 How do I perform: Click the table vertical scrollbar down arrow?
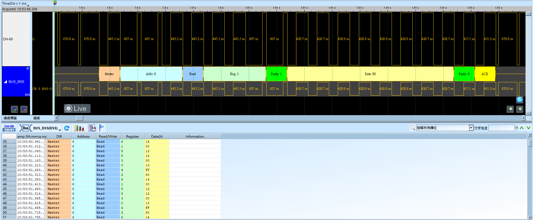(530, 217)
